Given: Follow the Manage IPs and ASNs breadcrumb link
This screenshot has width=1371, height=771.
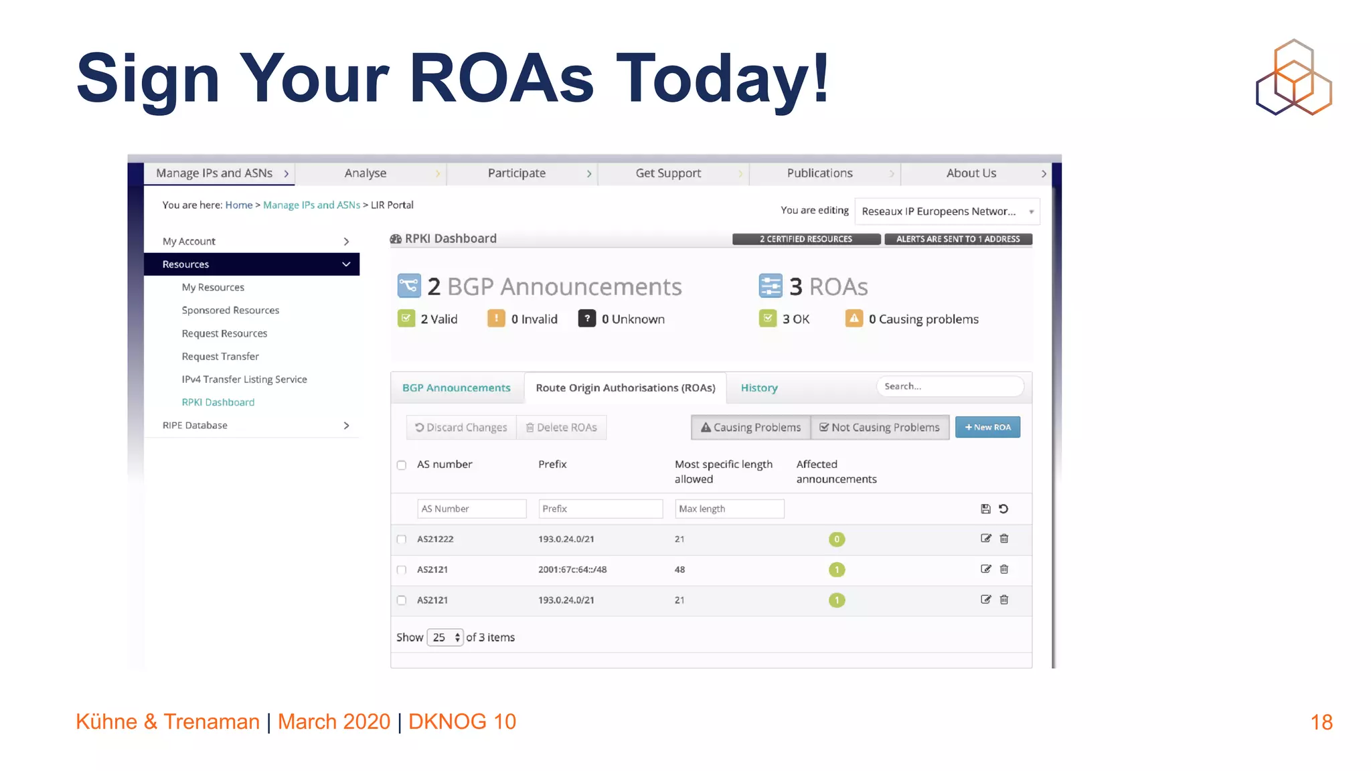Looking at the screenshot, I should pos(311,205).
